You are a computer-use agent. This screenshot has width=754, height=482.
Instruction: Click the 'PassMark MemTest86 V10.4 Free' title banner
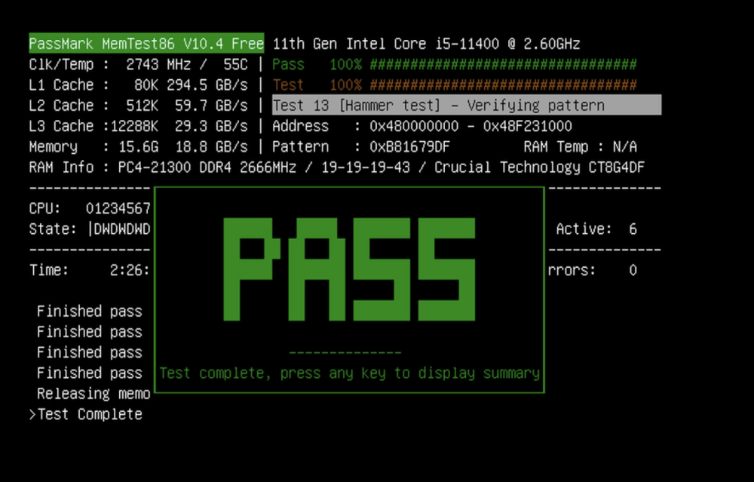(x=146, y=44)
